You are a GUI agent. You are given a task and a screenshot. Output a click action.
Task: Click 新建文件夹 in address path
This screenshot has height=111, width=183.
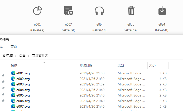(40, 56)
